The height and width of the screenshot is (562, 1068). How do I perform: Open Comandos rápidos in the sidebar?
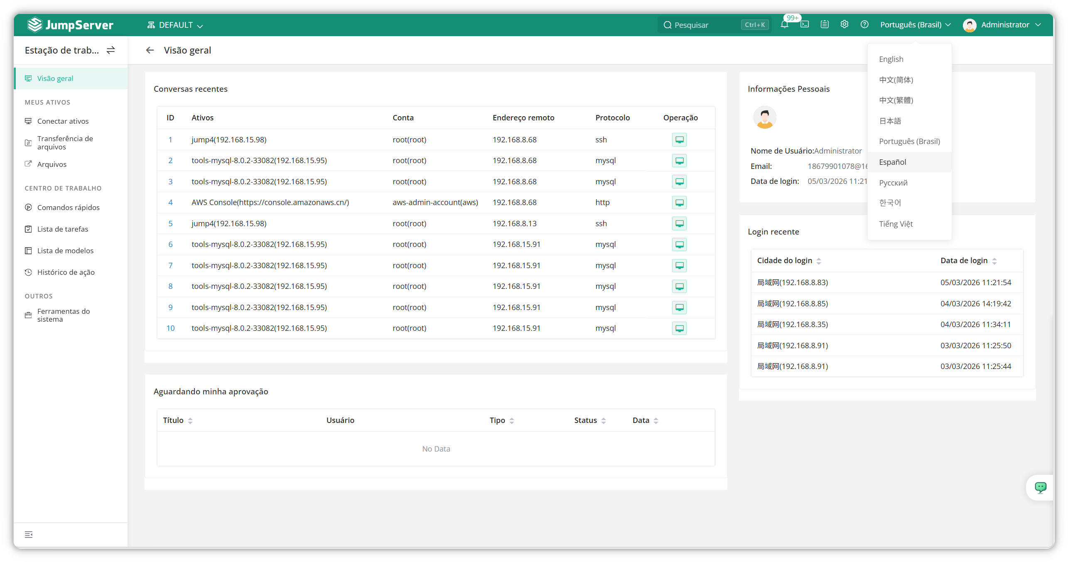[68, 208]
